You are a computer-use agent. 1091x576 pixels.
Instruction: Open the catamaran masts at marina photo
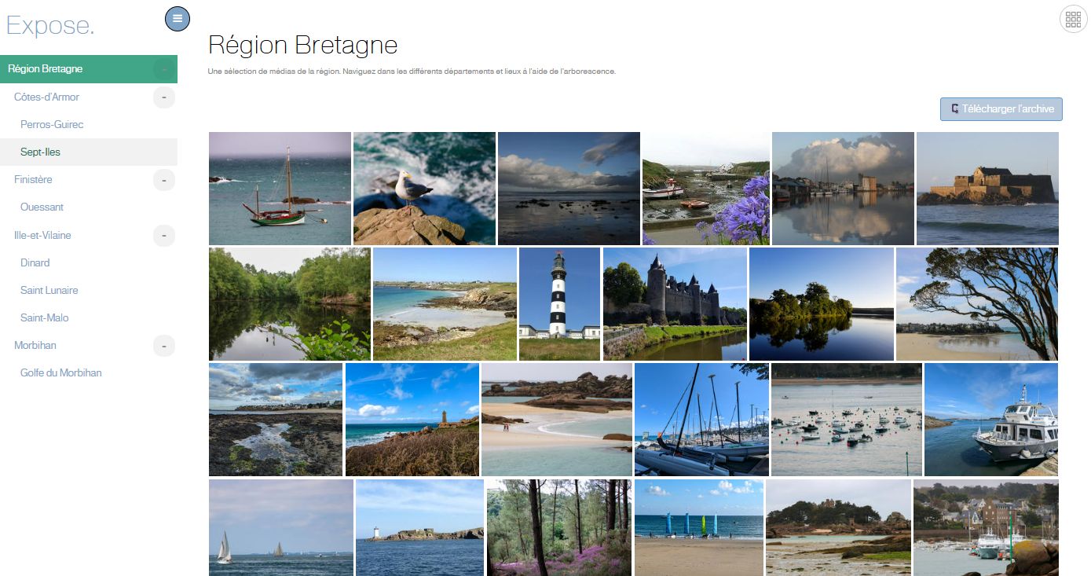click(701, 420)
